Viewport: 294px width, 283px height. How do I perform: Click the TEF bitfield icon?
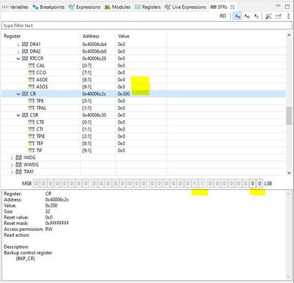click(31, 144)
